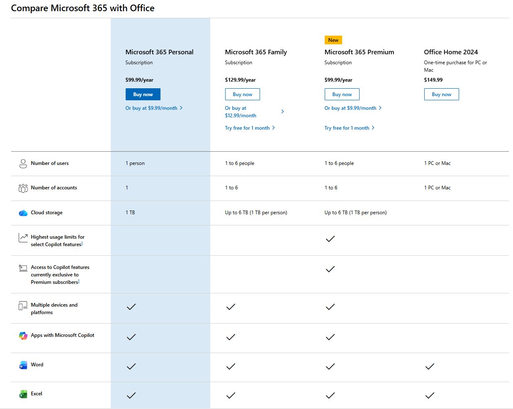Click Family checkmark in Apps with Copilot row

pyautogui.click(x=231, y=337)
